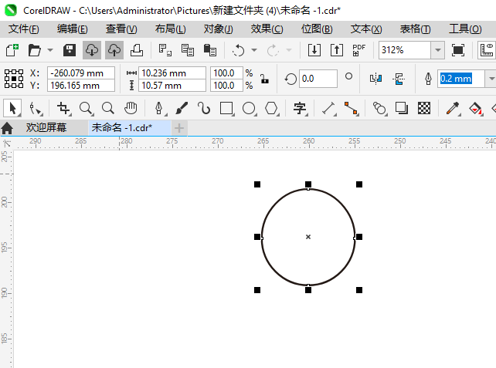This screenshot has height=368, width=496.
Task: Select the Rectangle tool
Action: point(226,108)
